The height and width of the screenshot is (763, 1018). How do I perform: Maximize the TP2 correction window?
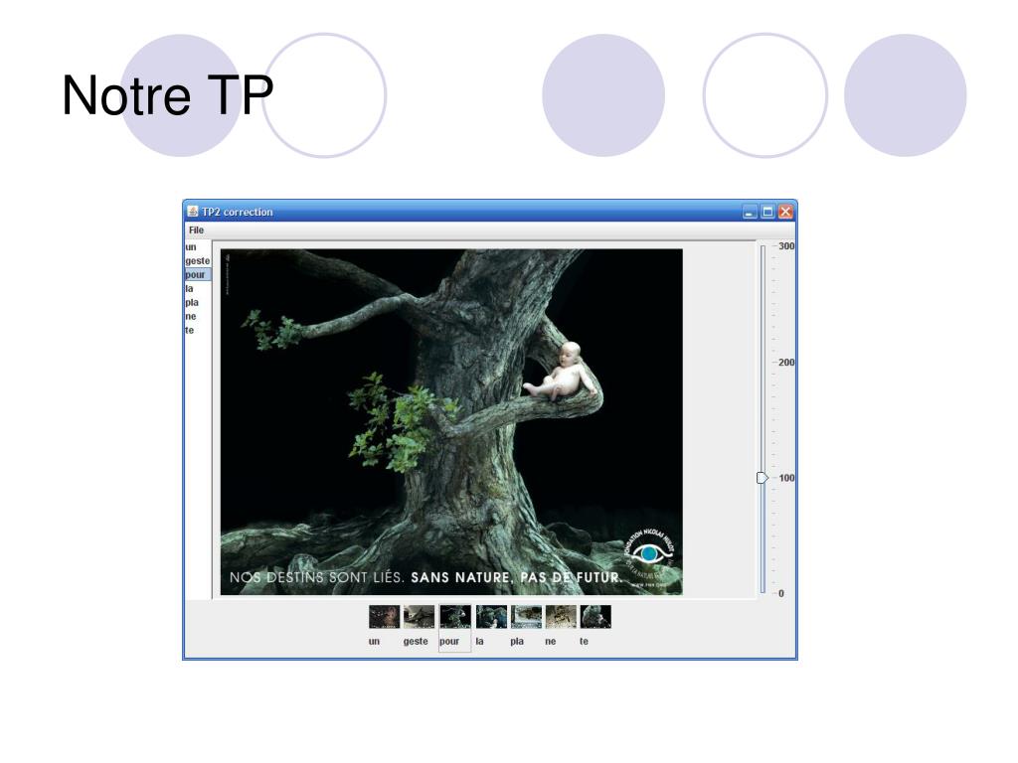767,212
